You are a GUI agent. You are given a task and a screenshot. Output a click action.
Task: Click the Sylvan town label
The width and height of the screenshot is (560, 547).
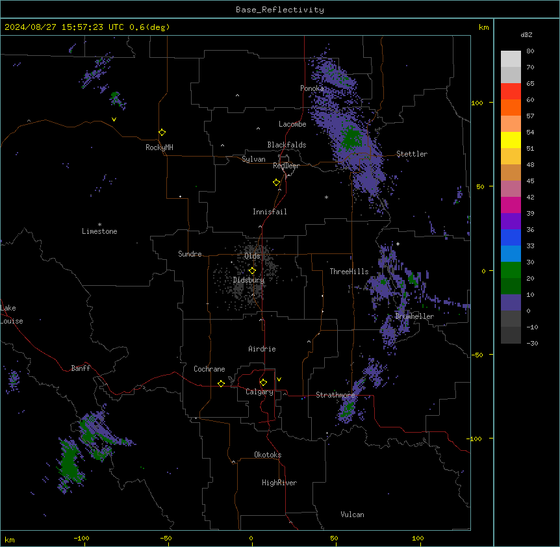(253, 159)
